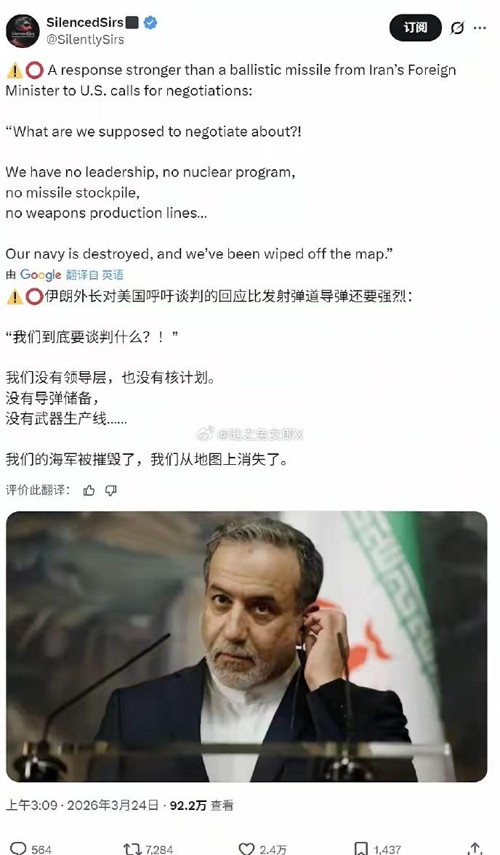
Task: Bookmark the post showing 1,437 saves
Action: coord(361,848)
